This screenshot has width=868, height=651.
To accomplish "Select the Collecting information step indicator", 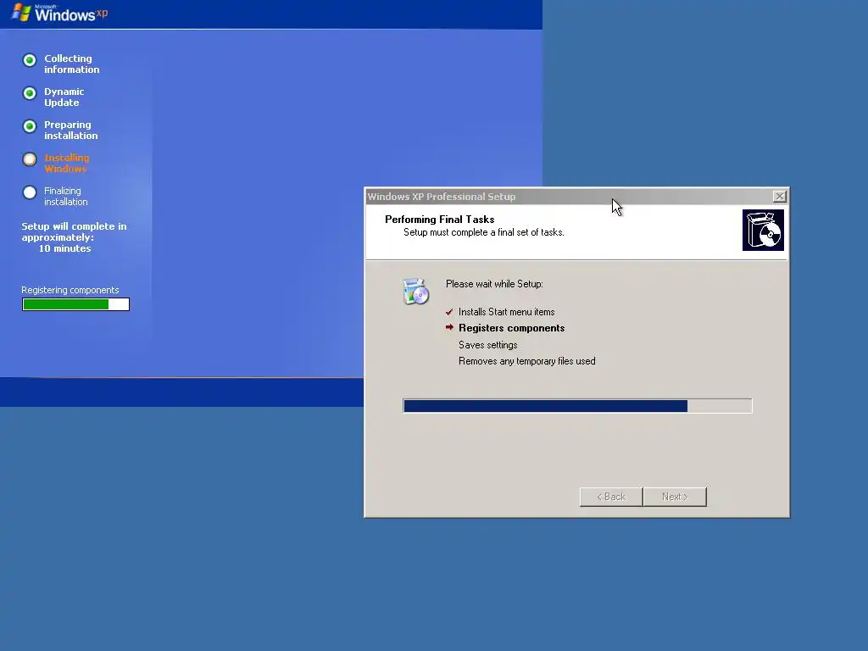I will pyautogui.click(x=30, y=60).
